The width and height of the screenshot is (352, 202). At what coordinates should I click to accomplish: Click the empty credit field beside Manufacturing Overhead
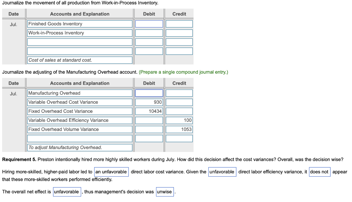coord(179,93)
